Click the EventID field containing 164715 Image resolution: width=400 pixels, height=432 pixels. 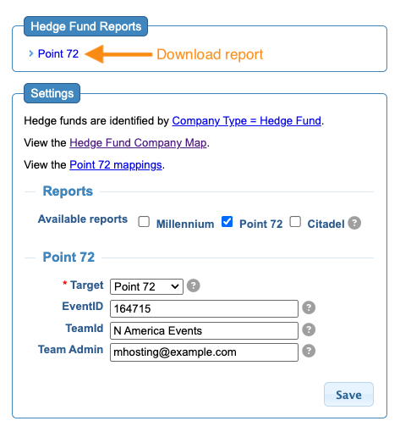[x=204, y=308]
